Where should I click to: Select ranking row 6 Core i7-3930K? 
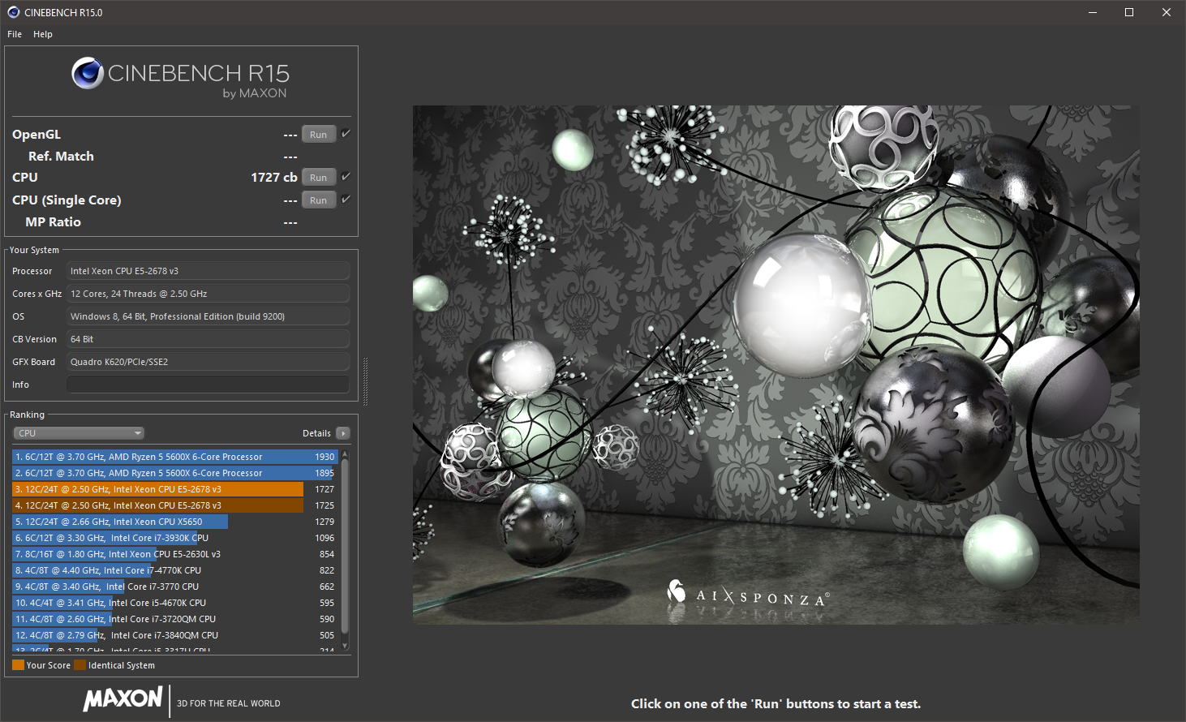[x=175, y=538]
